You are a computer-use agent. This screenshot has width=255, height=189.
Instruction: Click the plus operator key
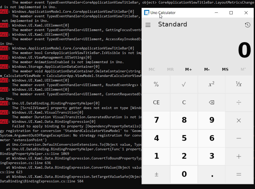pyautogui.click(x=239, y=156)
